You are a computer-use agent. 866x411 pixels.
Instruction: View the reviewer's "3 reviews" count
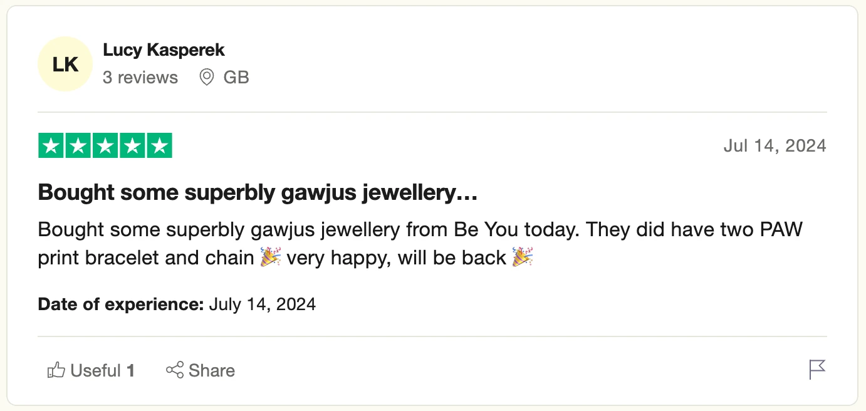point(140,78)
